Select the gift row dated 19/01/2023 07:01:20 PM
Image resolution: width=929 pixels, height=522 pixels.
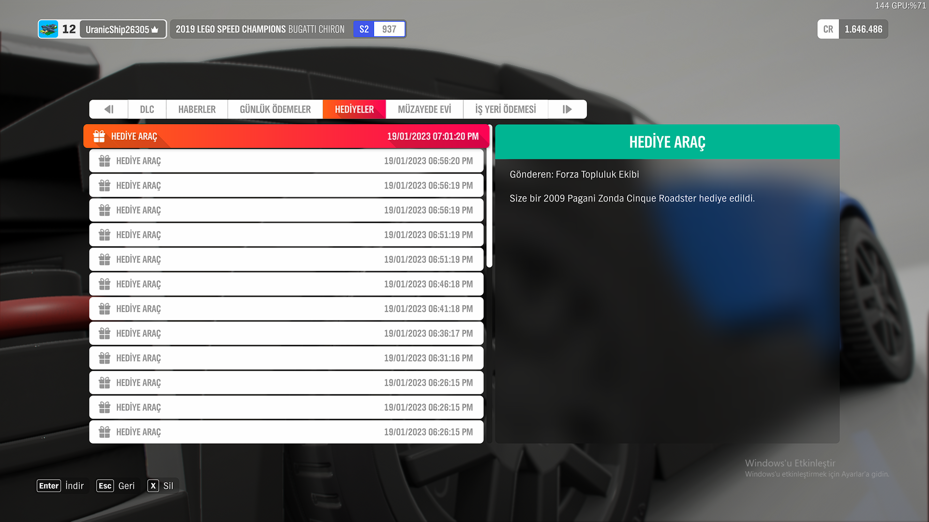(x=286, y=136)
